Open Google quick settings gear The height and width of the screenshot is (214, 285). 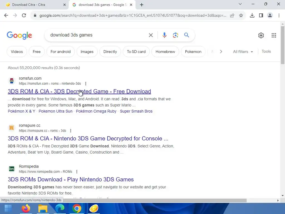click(261, 35)
